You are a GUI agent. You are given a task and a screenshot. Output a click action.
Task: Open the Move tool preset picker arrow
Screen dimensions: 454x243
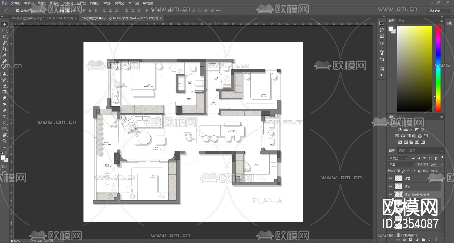pos(12,11)
